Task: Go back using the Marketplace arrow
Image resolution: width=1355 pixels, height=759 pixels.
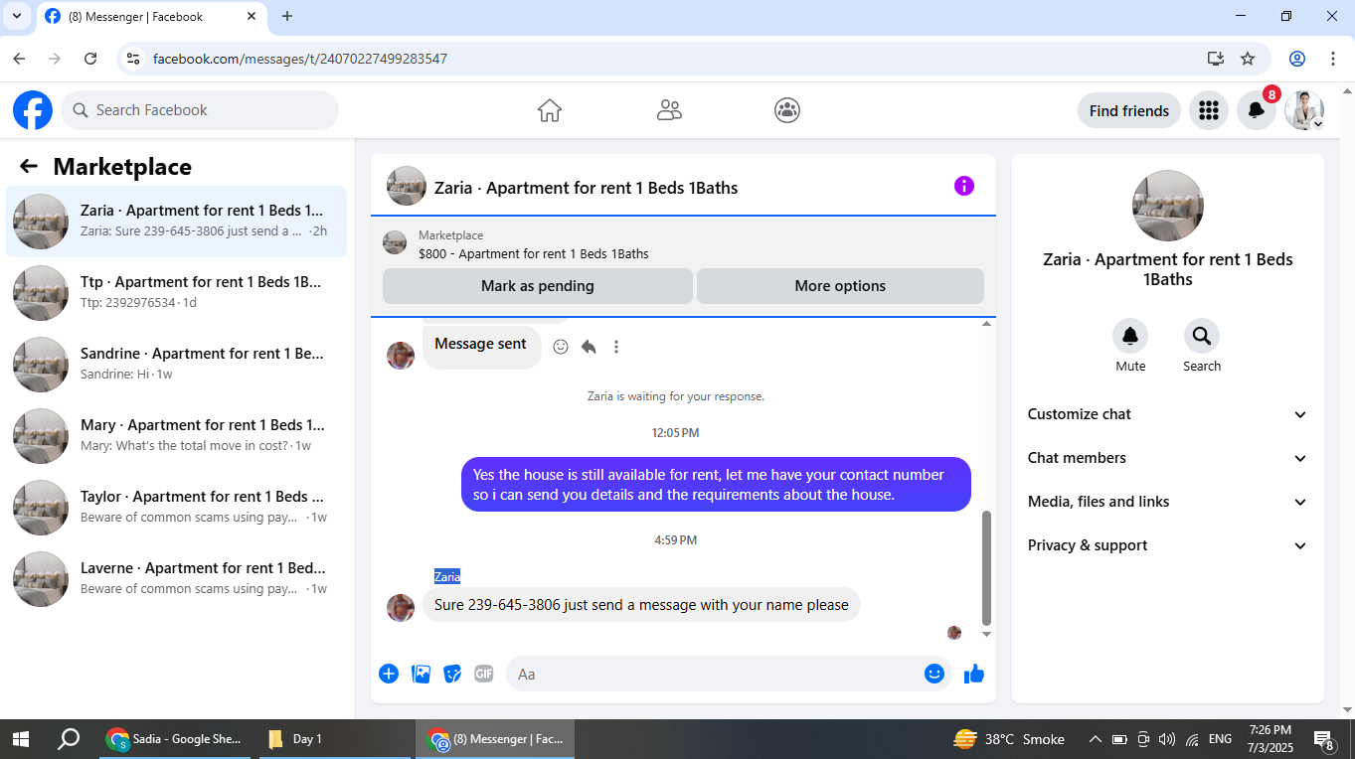Action: [x=29, y=167]
